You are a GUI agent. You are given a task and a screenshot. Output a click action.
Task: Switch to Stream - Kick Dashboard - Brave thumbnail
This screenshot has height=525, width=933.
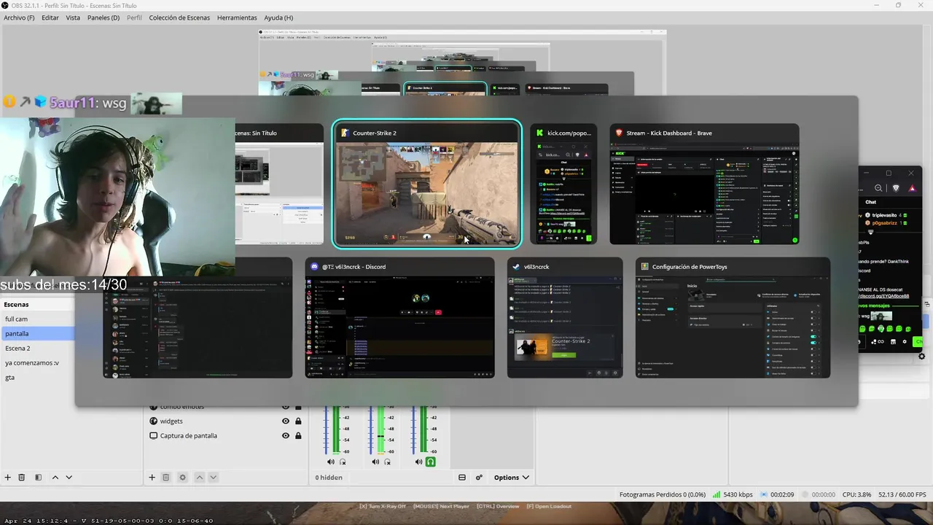click(704, 184)
